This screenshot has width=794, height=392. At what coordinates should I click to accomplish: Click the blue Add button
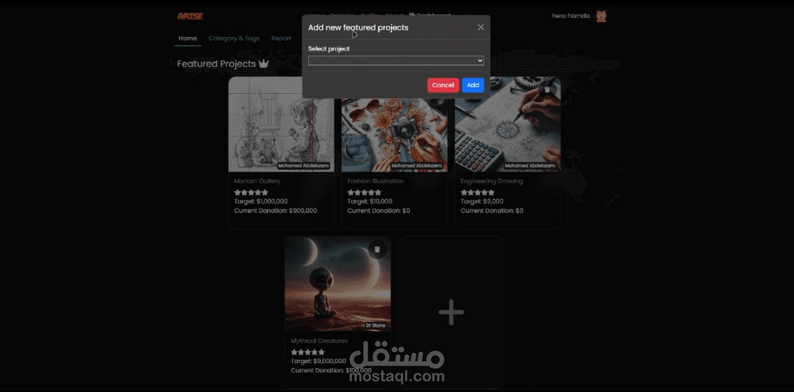pos(473,86)
